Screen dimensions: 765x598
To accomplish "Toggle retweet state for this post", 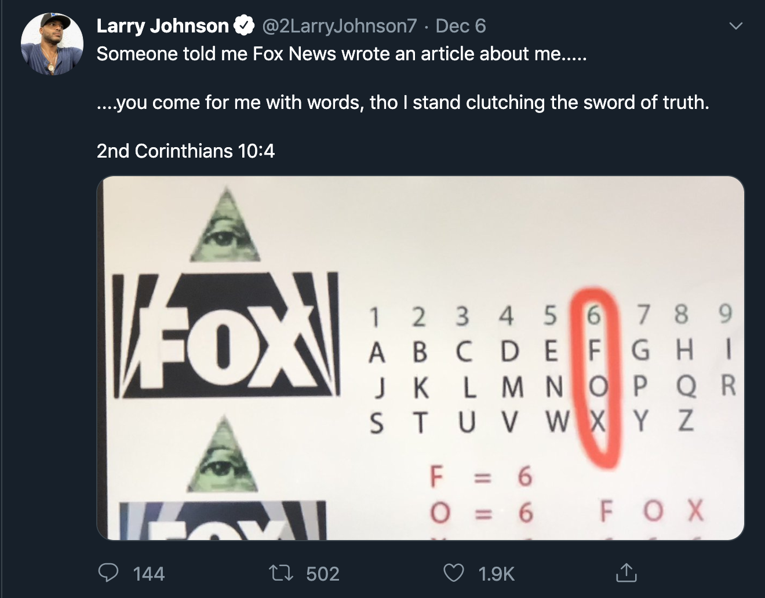I will (283, 574).
